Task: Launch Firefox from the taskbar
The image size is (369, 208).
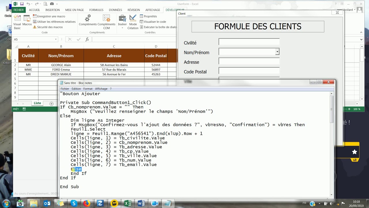Action: click(x=87, y=203)
